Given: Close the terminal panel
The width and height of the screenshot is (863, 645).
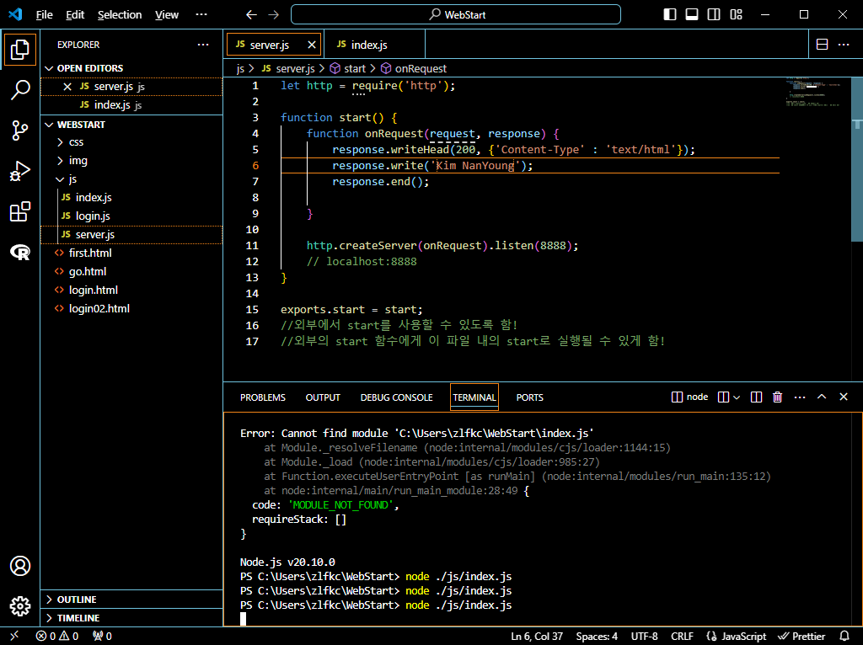Looking at the screenshot, I should point(843,397).
